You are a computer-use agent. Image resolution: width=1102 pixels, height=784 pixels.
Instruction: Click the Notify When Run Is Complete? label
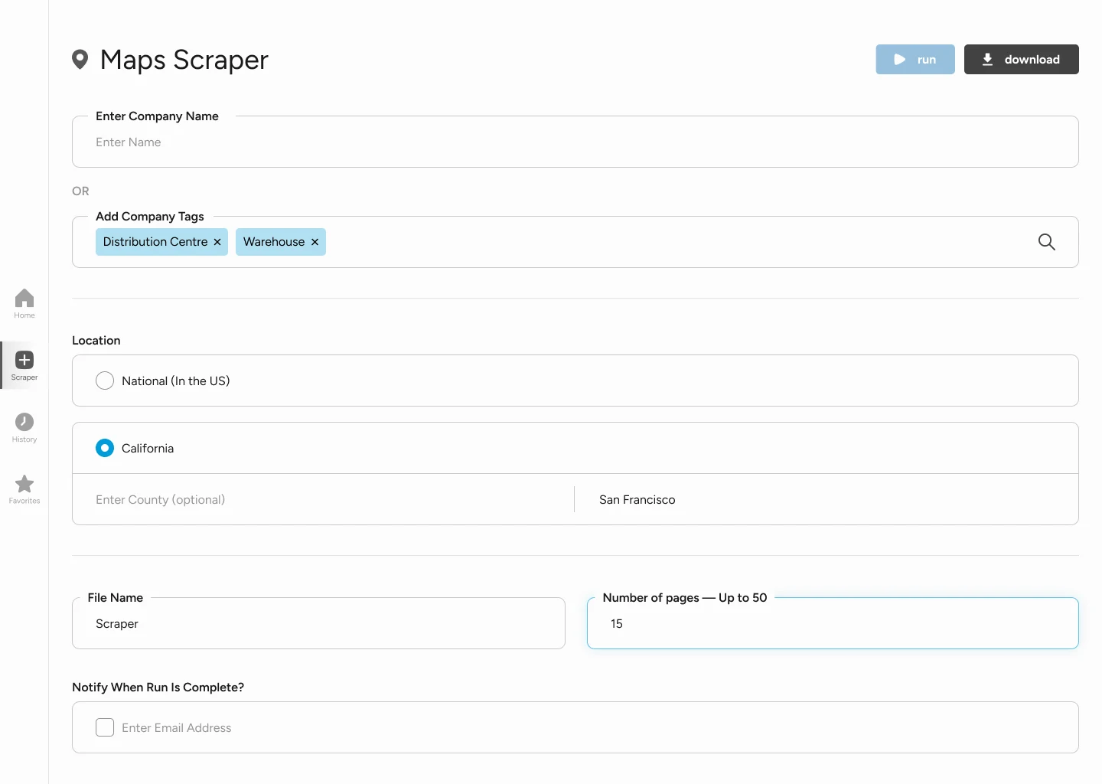coord(158,688)
